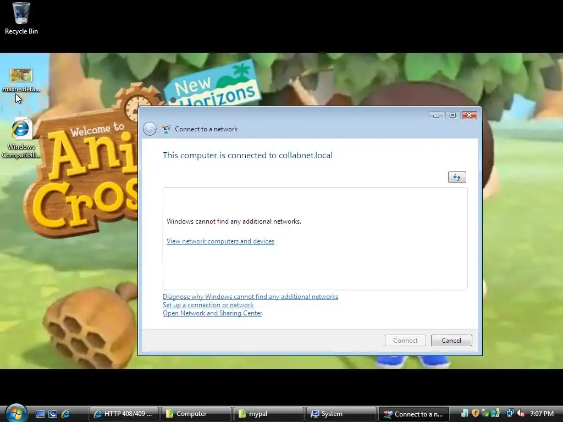Click 'Windows cannot find any additional networks.' text
This screenshot has height=422, width=563.
[234, 221]
